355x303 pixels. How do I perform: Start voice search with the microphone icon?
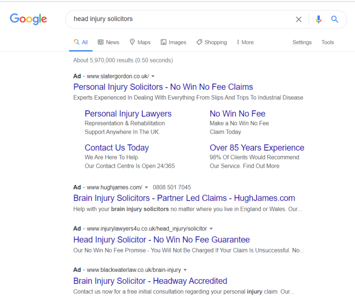318,20
